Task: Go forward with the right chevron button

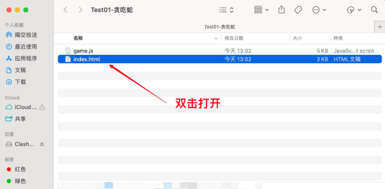Action: pos(80,10)
